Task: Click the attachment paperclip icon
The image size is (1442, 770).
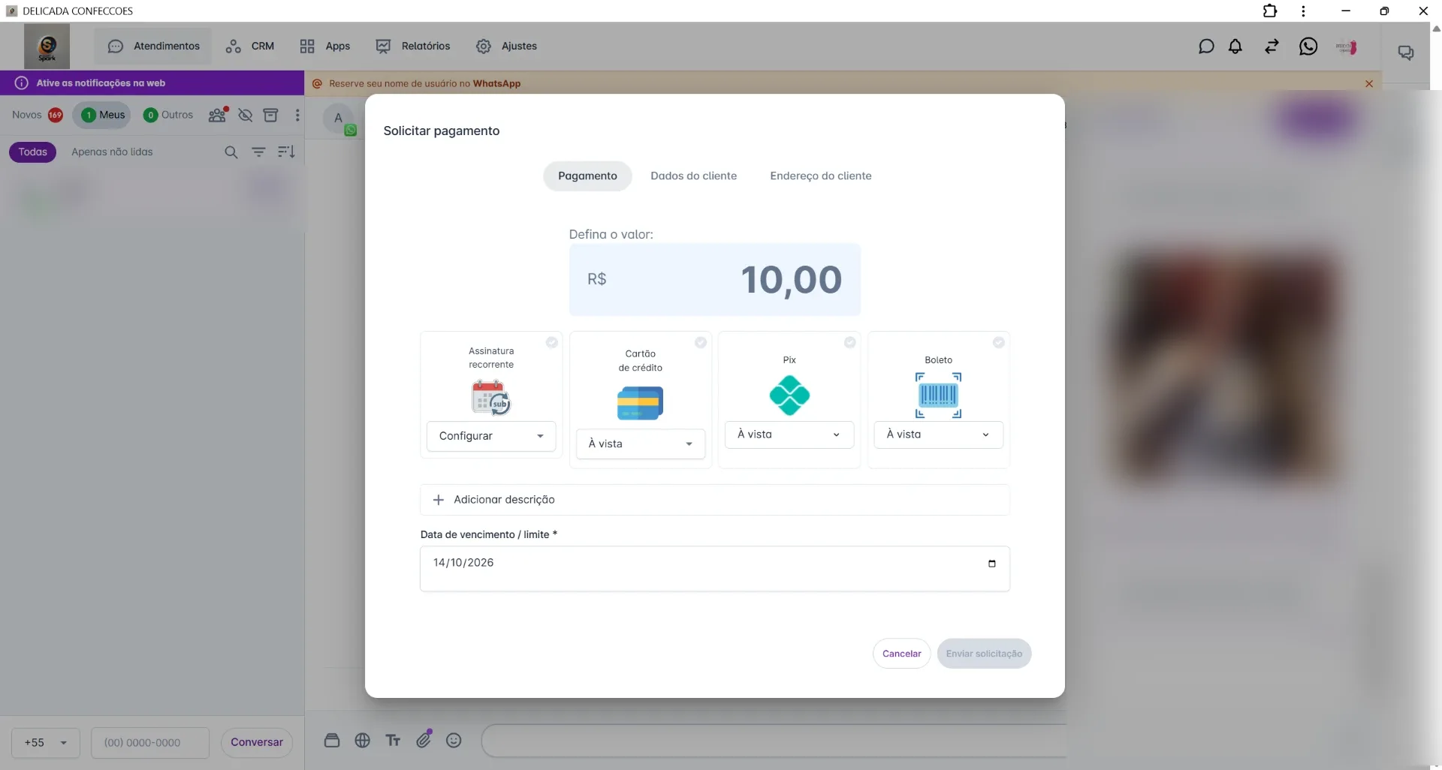Action: pos(424,740)
